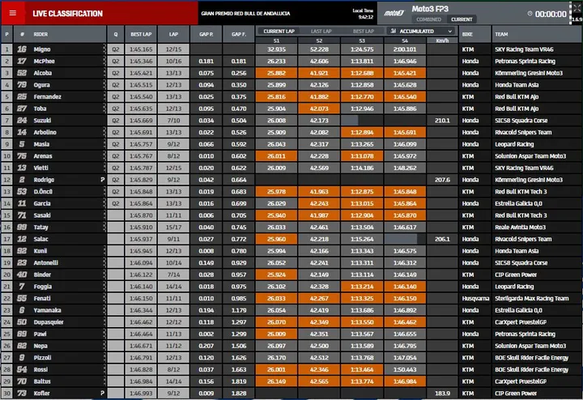Select the LAST LAP tab

(321, 32)
